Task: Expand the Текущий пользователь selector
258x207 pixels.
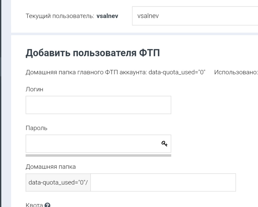Action: pyautogui.click(x=194, y=16)
